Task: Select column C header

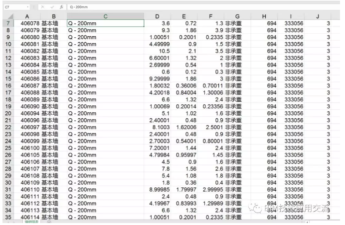Action: (x=105, y=16)
